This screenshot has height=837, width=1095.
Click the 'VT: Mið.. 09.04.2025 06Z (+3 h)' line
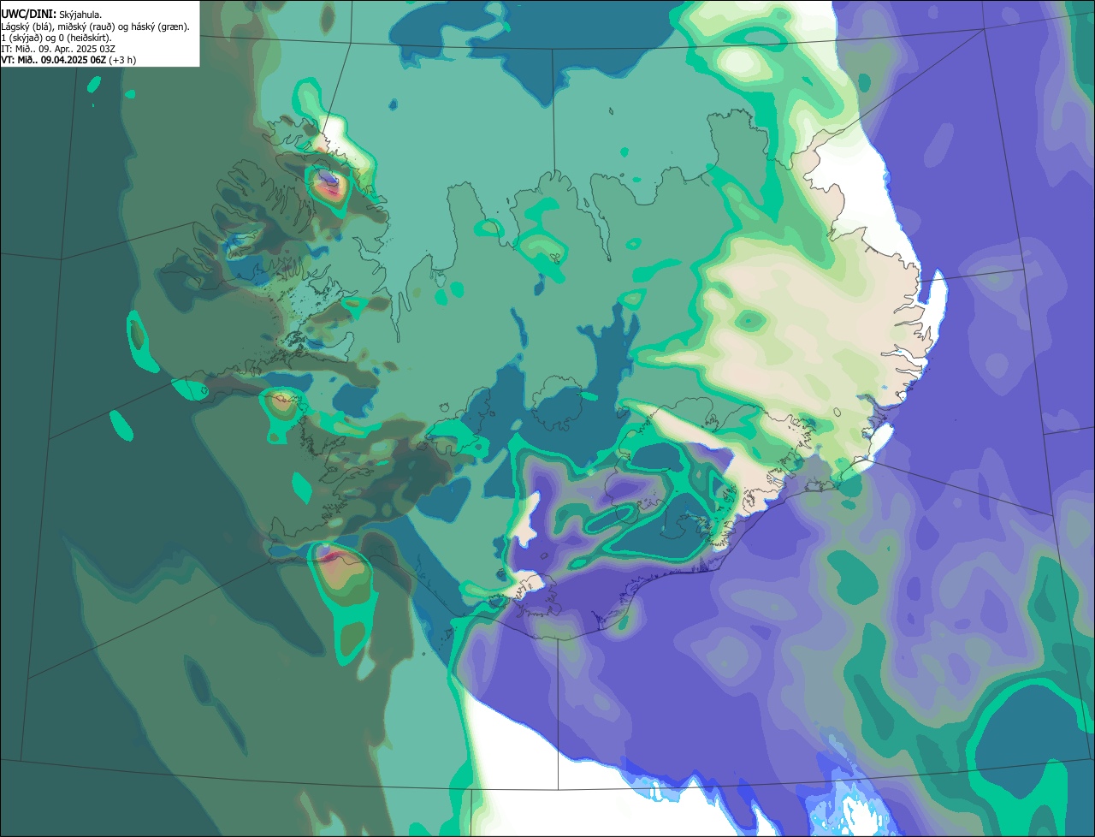pos(68,60)
